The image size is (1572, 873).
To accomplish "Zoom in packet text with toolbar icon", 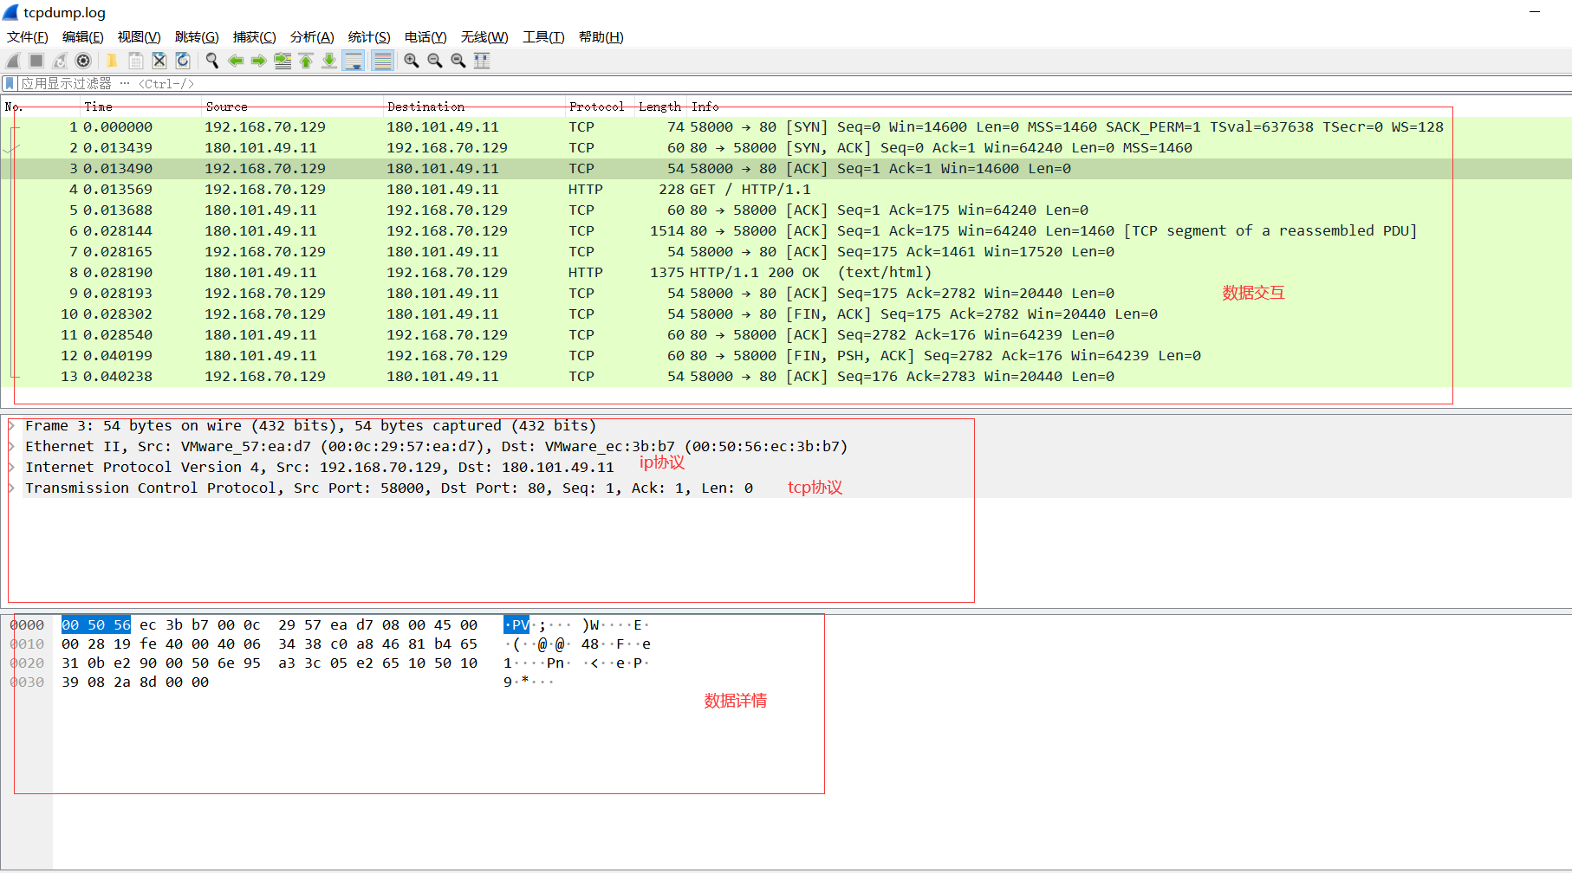I will 412,61.
